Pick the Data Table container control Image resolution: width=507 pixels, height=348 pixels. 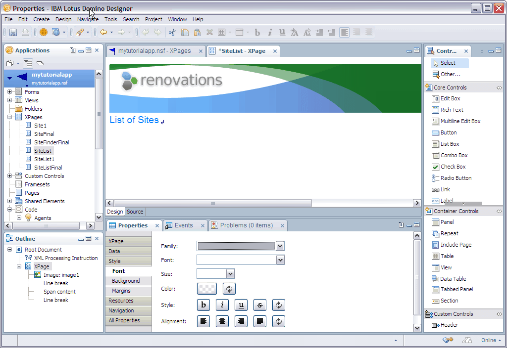click(x=453, y=278)
